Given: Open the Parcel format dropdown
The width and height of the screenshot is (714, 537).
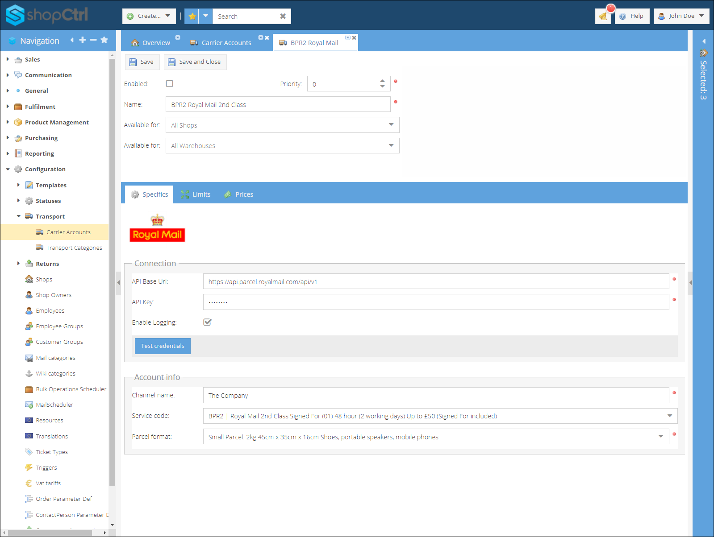Looking at the screenshot, I should (x=661, y=437).
